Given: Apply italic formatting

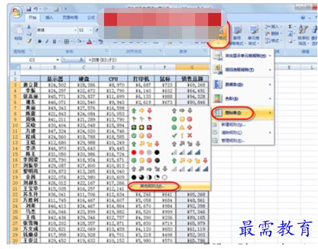Looking at the screenshot, I should (47, 42).
